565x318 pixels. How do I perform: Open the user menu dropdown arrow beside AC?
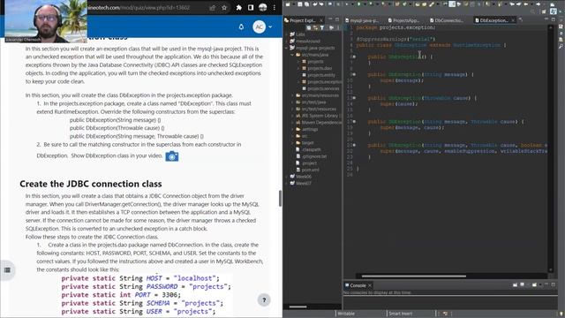[x=270, y=26]
